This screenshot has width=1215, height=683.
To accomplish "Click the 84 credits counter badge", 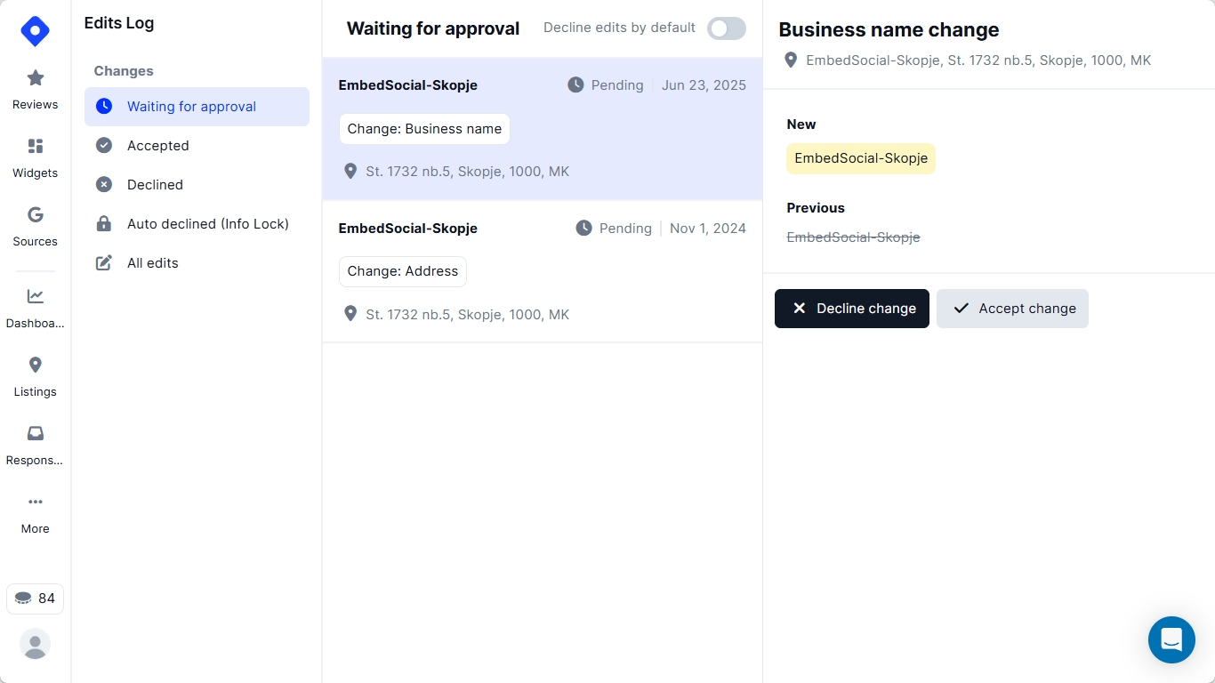I will point(35,599).
